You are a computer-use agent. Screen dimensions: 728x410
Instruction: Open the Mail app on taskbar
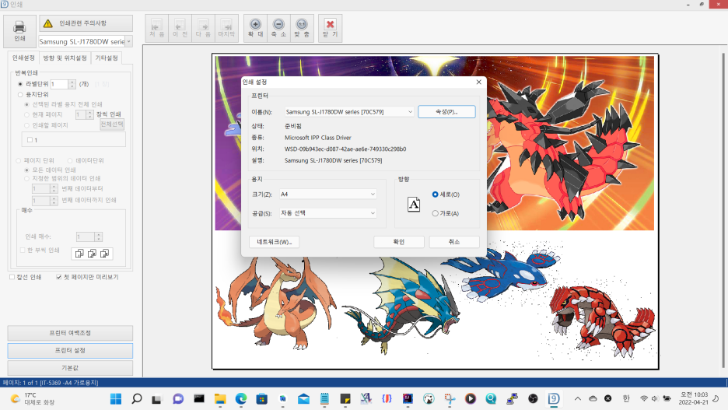pyautogui.click(x=303, y=398)
